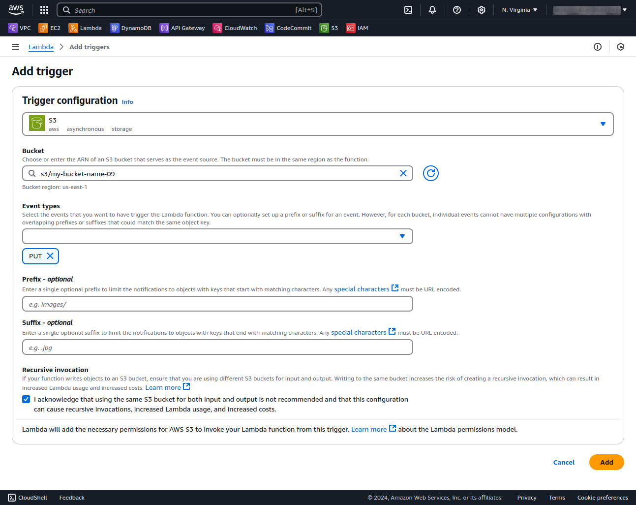636x505 pixels.
Task: Open the account menu dropdown
Action: point(590,10)
